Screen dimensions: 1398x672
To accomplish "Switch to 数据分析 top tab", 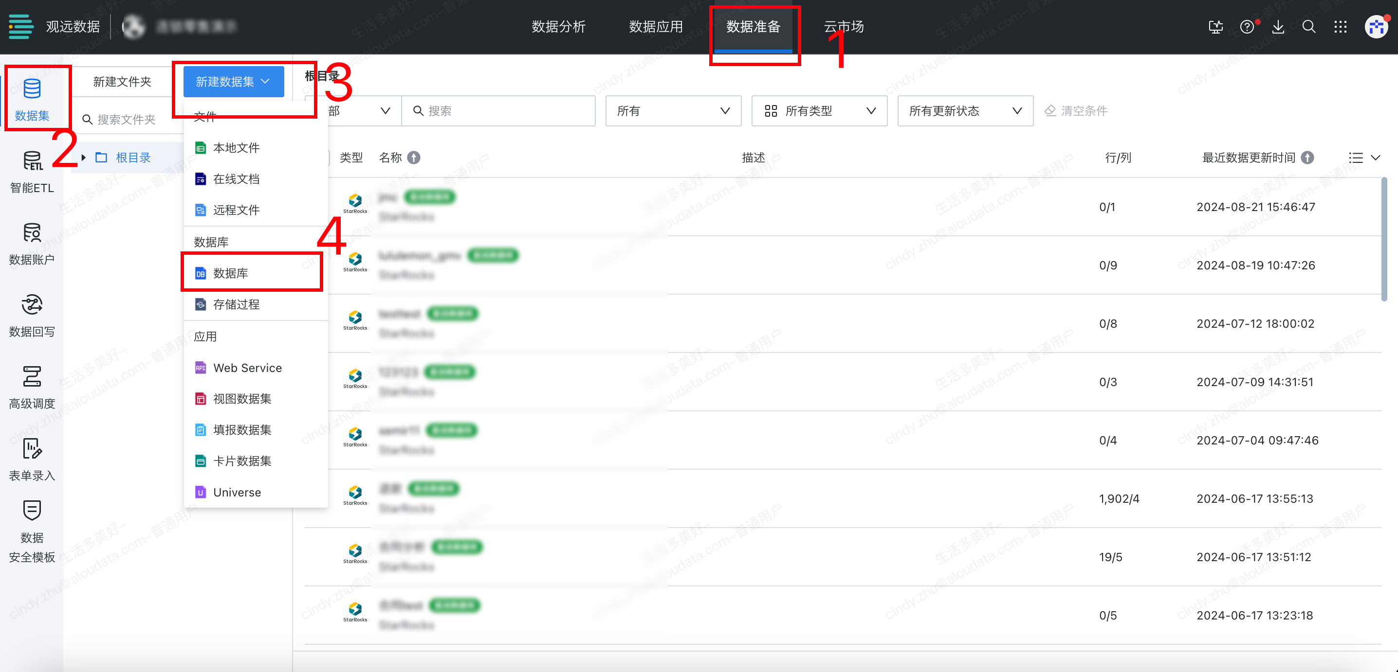I will pos(558,27).
